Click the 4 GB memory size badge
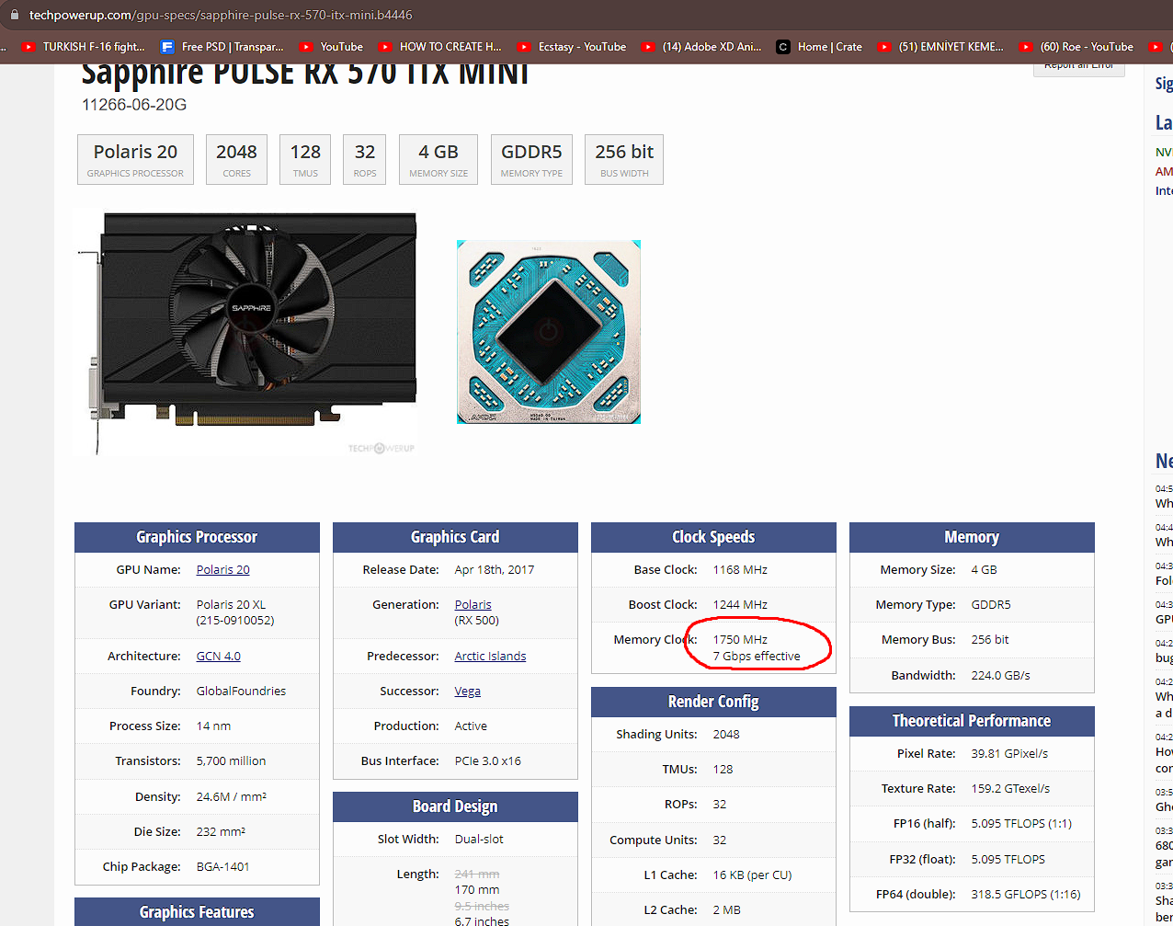This screenshot has width=1173, height=926. 438,160
